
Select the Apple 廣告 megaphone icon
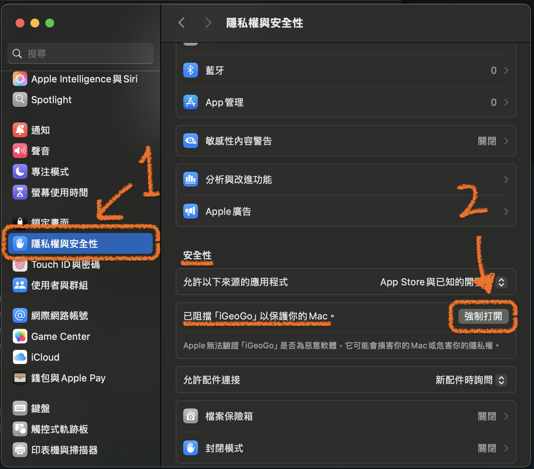(x=190, y=211)
